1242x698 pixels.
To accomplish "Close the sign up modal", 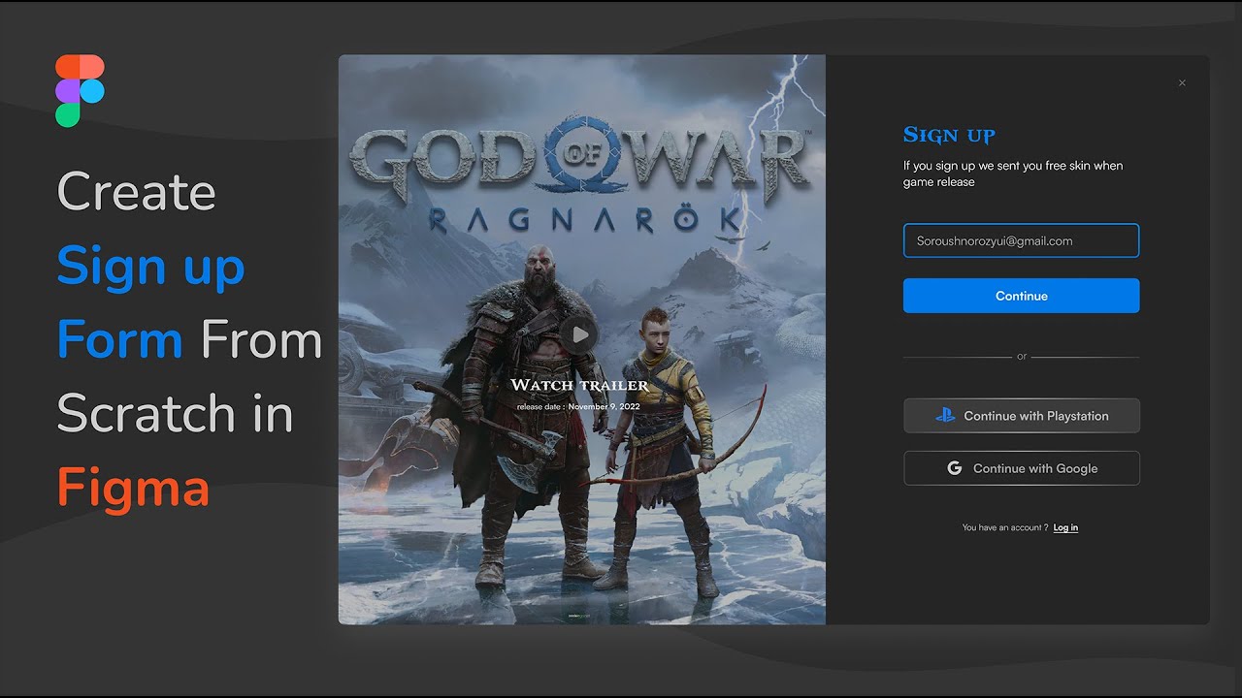I will pos(1182,83).
